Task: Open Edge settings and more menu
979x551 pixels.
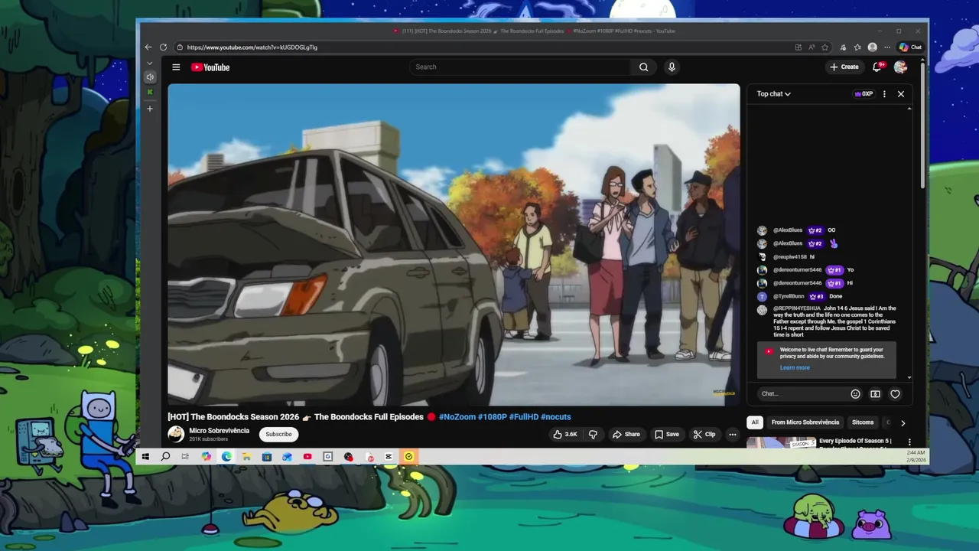Action: pos(887,47)
